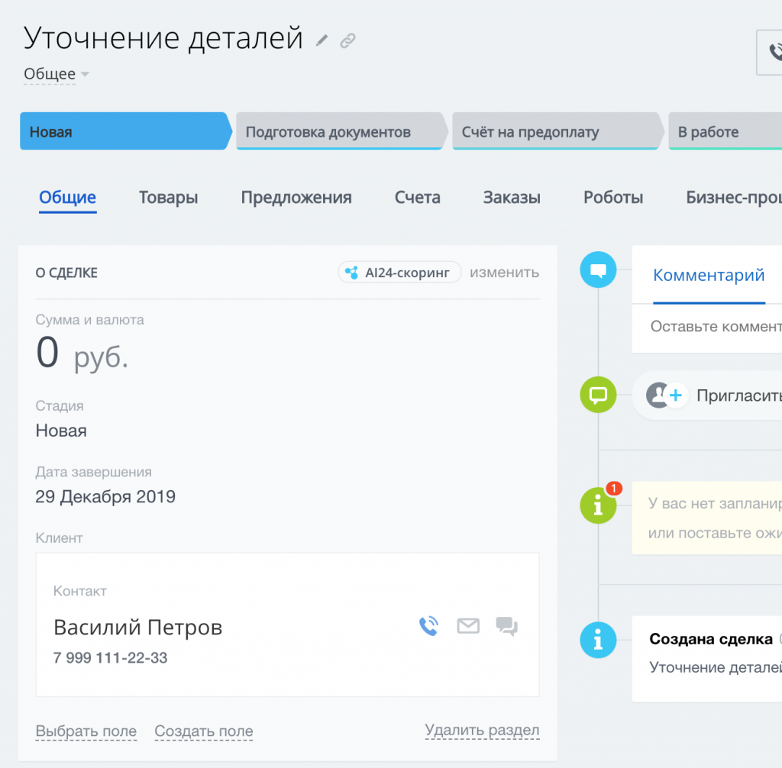Switch to the Товары tab
Image resolution: width=782 pixels, height=768 pixels.
(168, 197)
